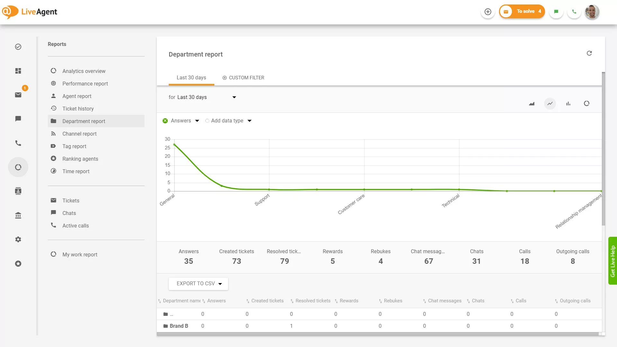Expand the Answers data type dropdown arrow

pos(197,121)
